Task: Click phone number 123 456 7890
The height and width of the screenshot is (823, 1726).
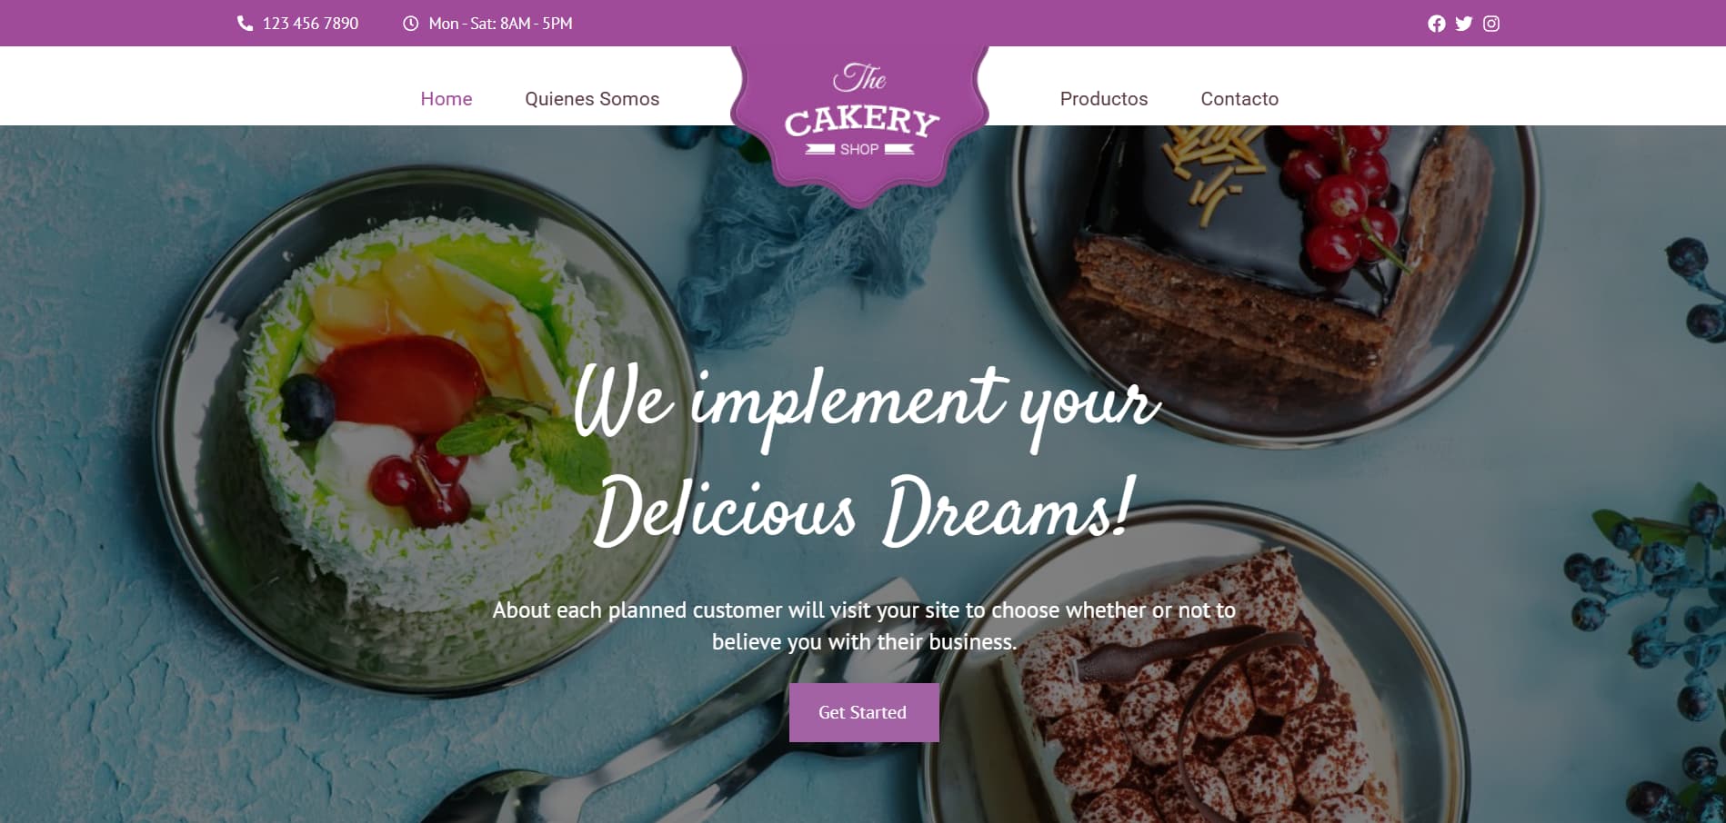Action: point(310,24)
